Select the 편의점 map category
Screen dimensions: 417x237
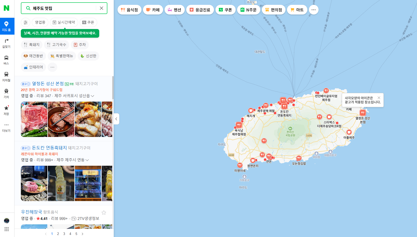click(x=274, y=10)
